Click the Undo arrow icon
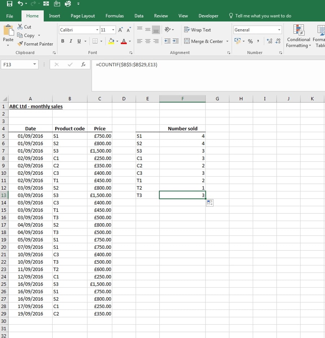The height and width of the screenshot is (338, 325). pos(20,4)
